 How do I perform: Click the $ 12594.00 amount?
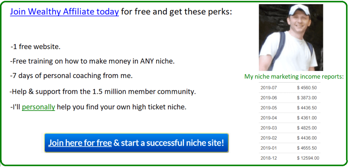pos(308,158)
